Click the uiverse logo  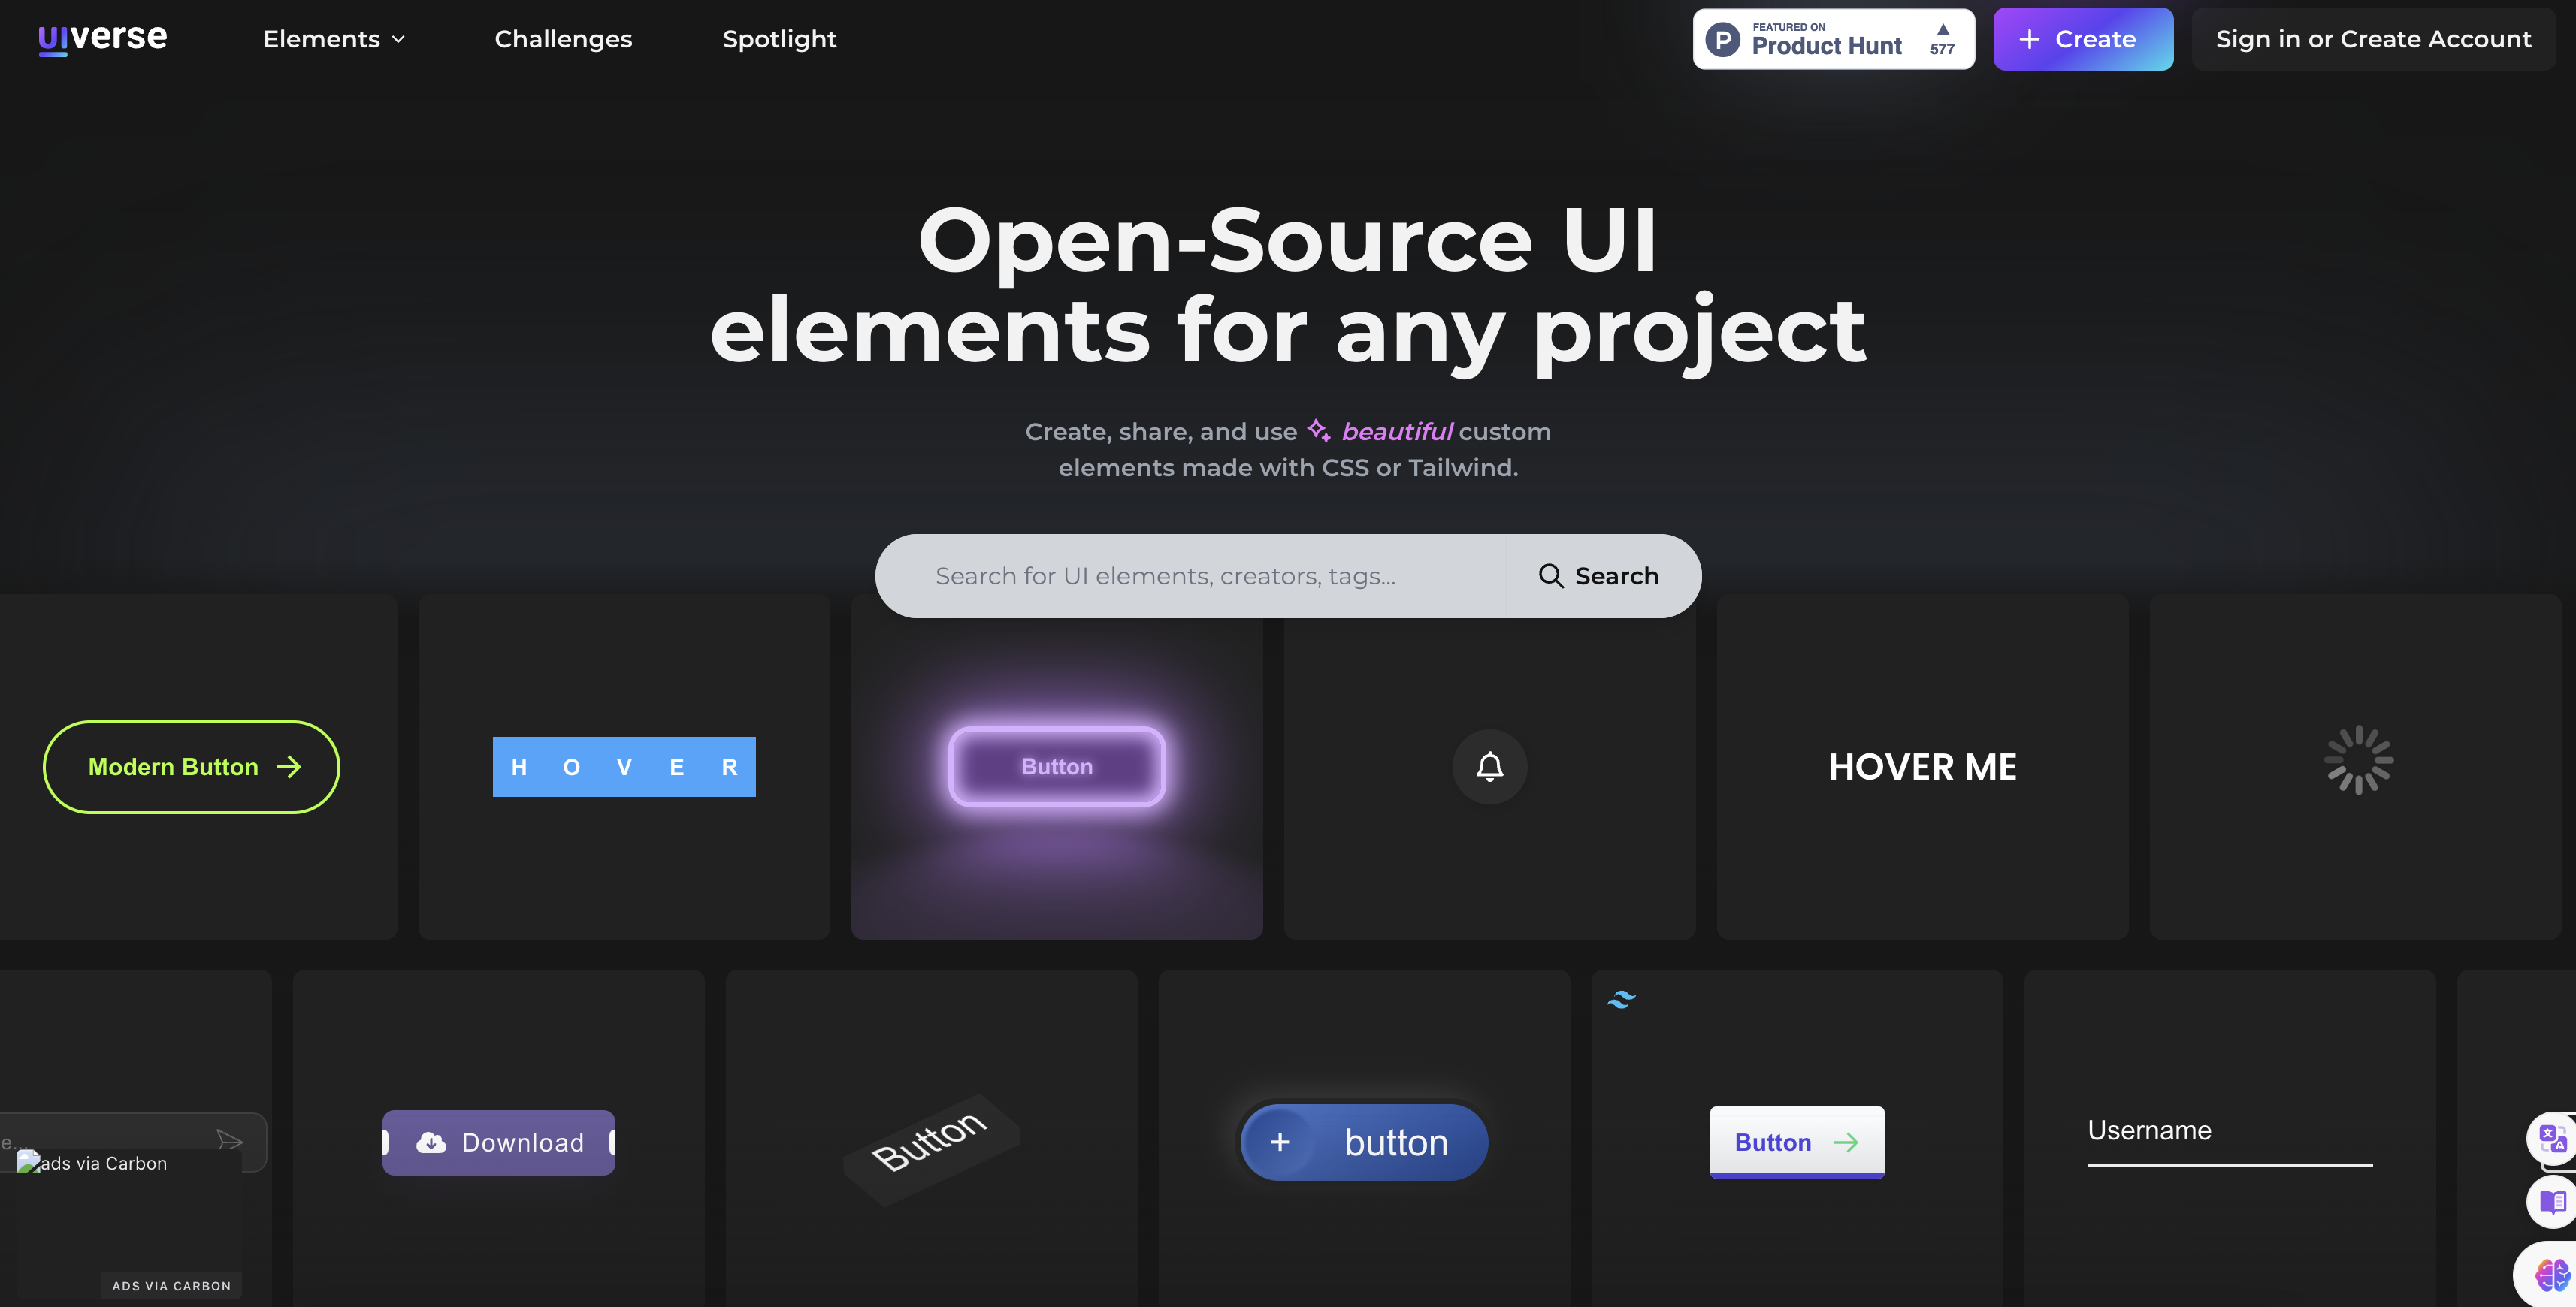(x=103, y=38)
